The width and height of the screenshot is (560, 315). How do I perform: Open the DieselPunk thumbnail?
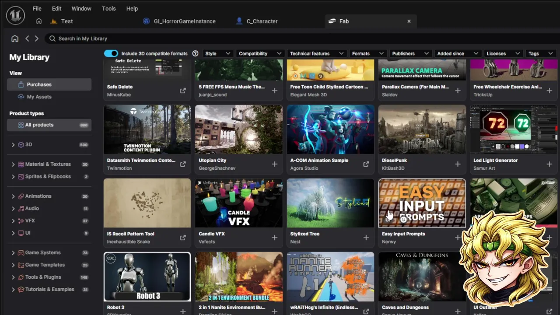pyautogui.click(x=422, y=129)
